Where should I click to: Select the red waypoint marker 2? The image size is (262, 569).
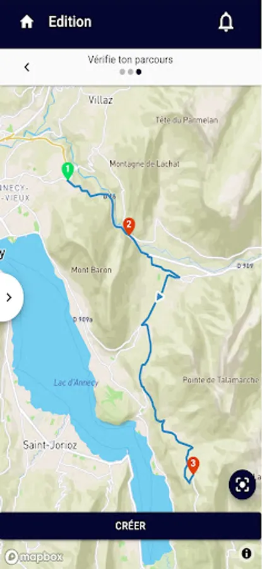coord(129,226)
